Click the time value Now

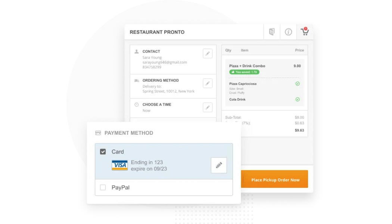(146, 111)
